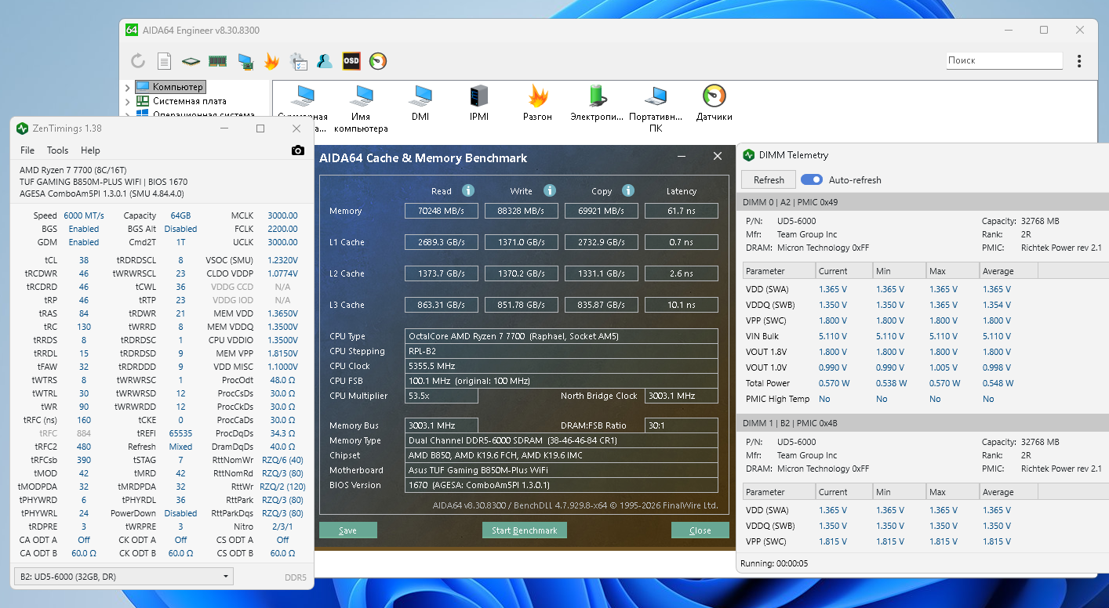Click the refresh arrow in AIDA64 toolbar
The image size is (1109, 608).
pyautogui.click(x=138, y=61)
